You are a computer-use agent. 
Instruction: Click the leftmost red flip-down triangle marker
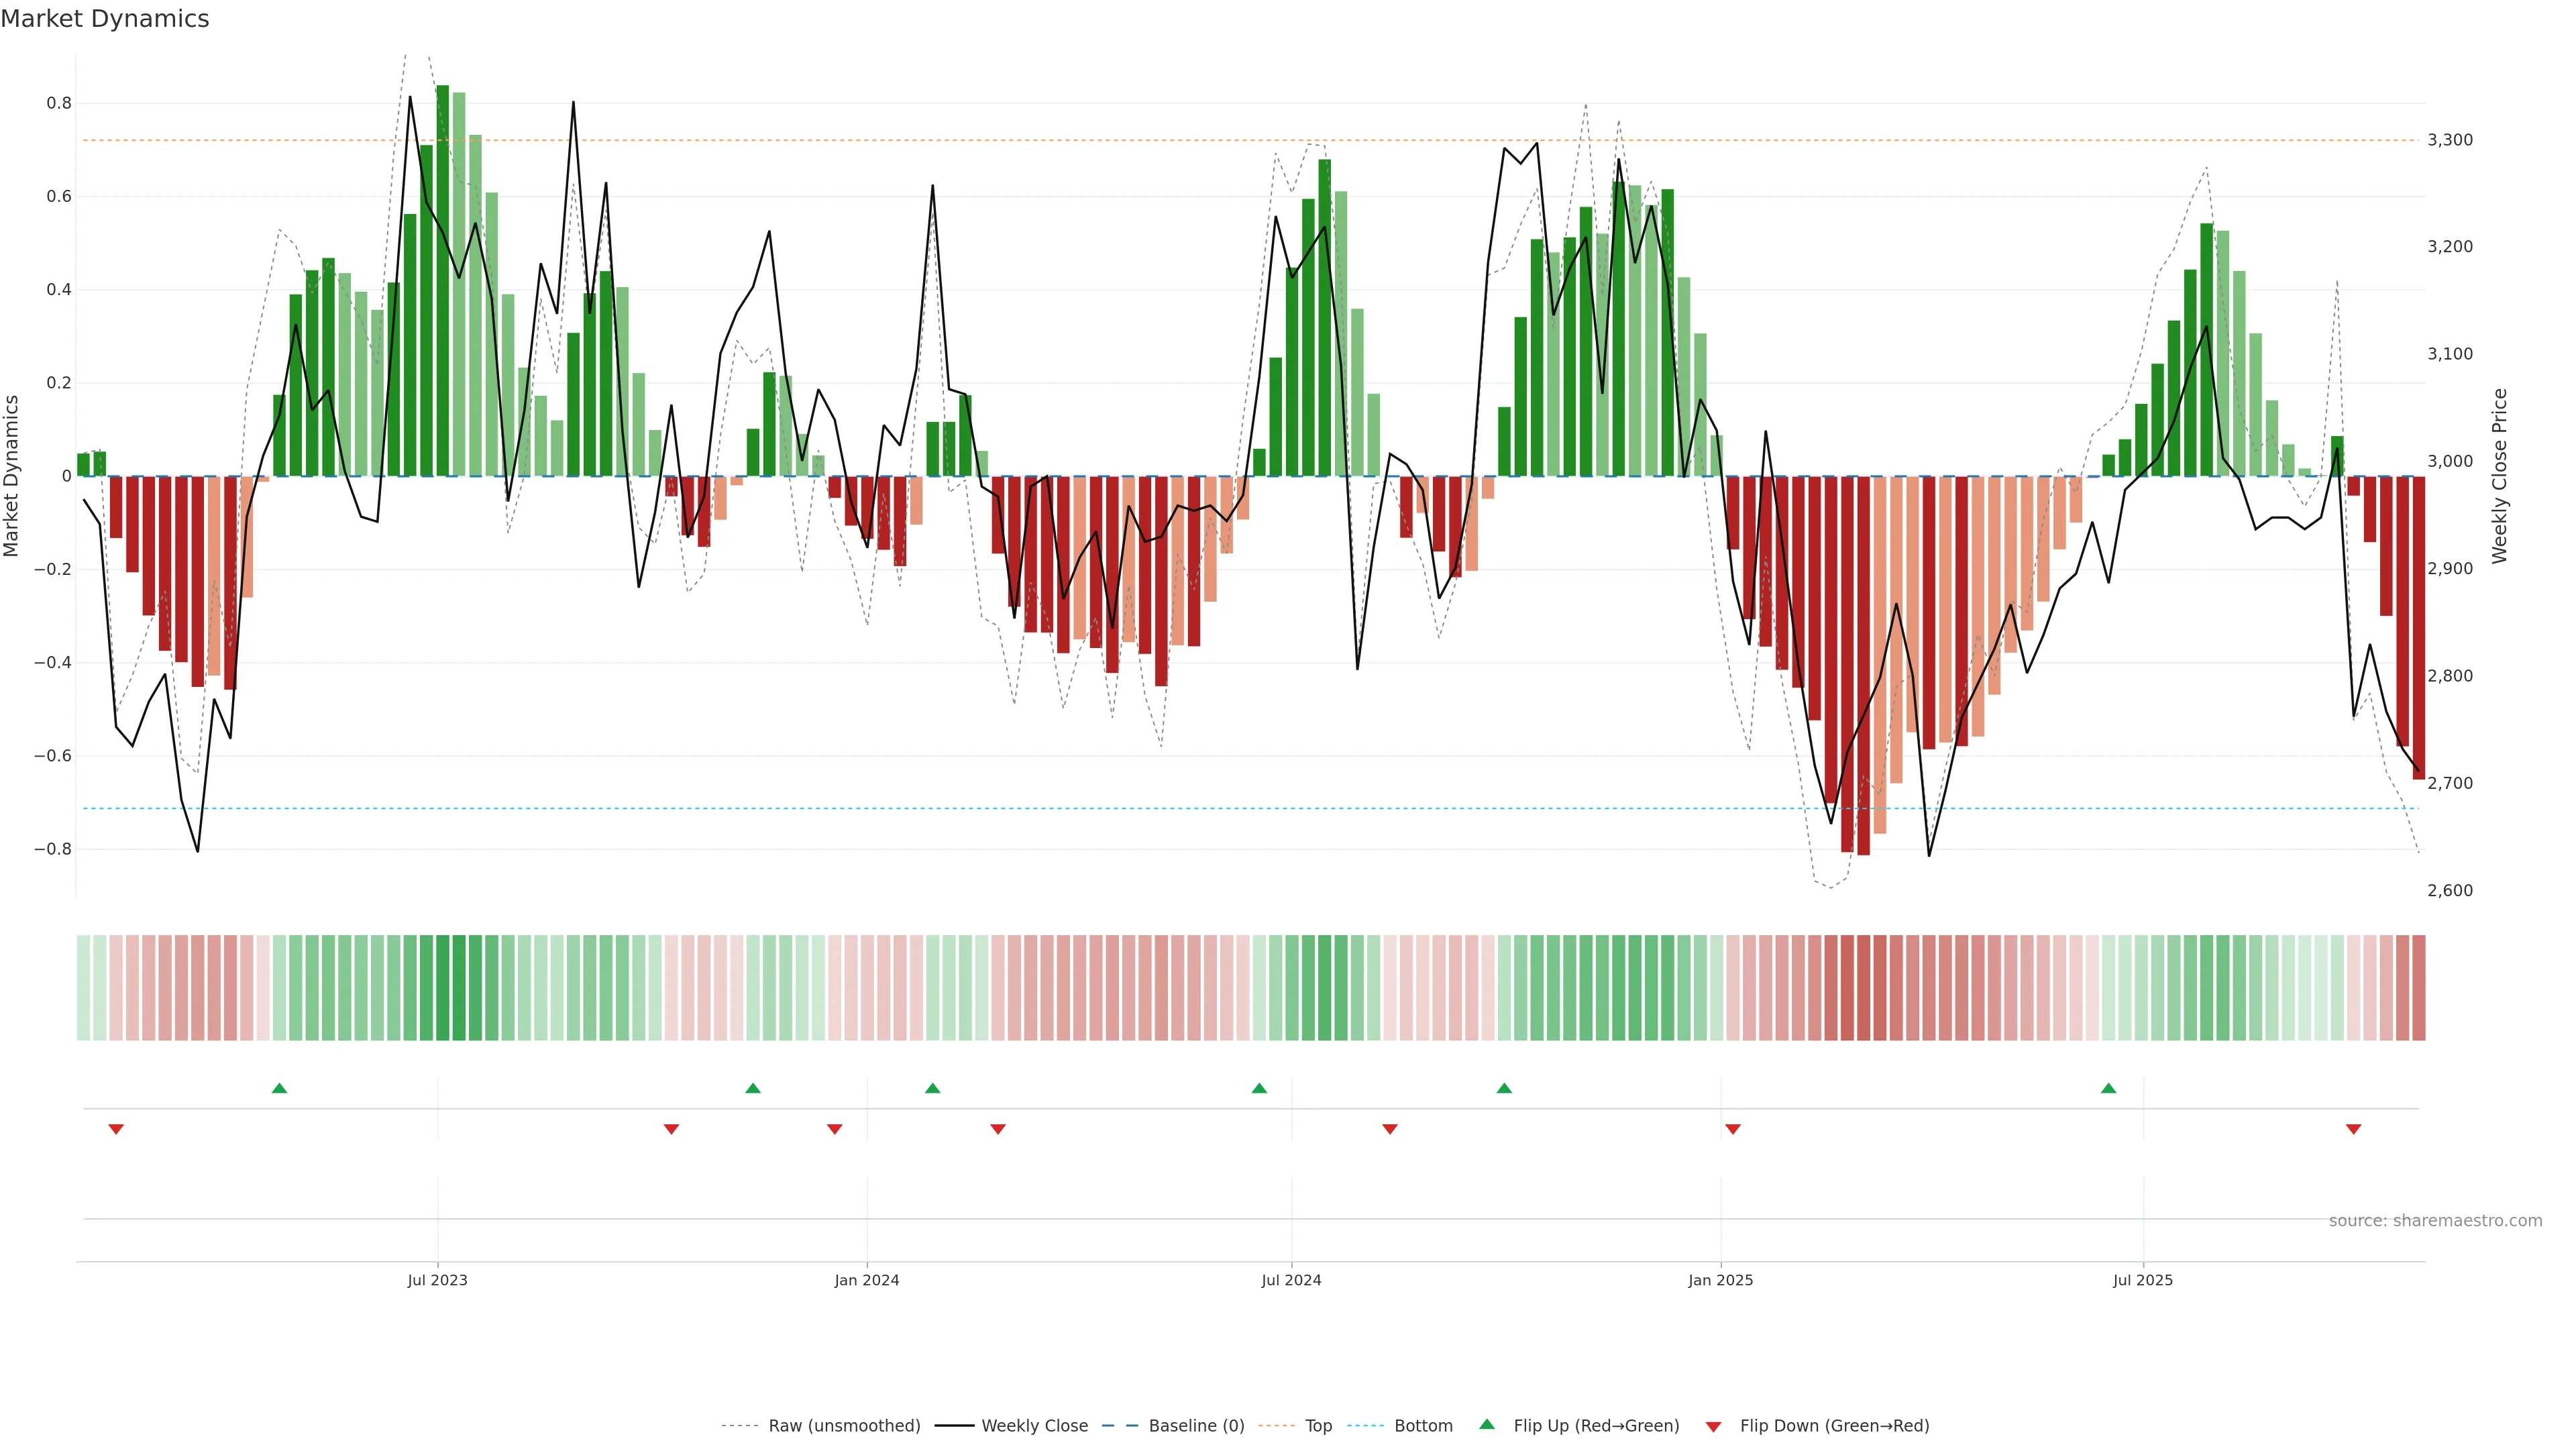coord(116,1129)
